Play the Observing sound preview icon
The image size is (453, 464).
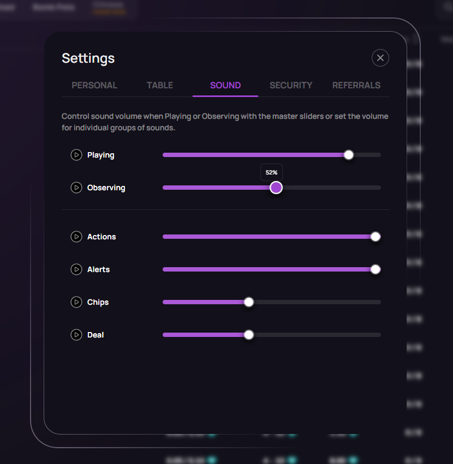coord(76,188)
